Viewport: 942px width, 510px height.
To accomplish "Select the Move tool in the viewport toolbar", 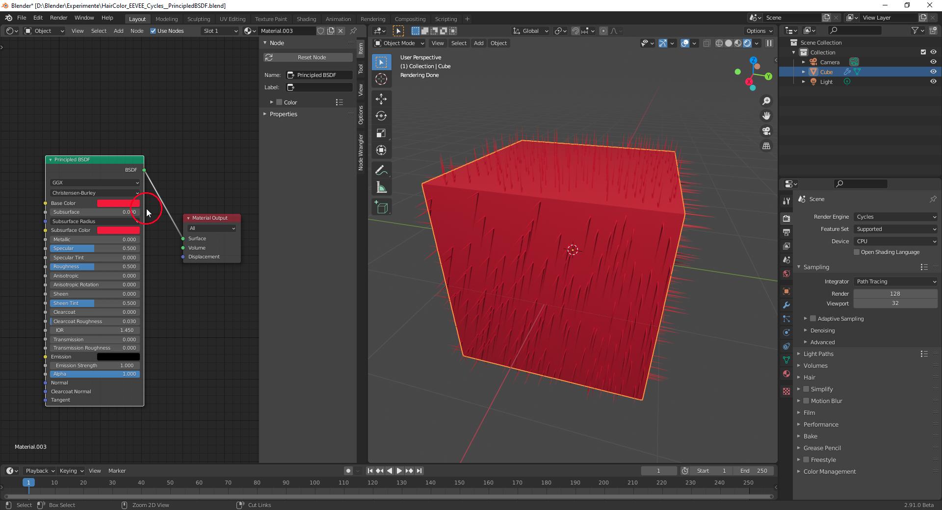I will pos(381,99).
